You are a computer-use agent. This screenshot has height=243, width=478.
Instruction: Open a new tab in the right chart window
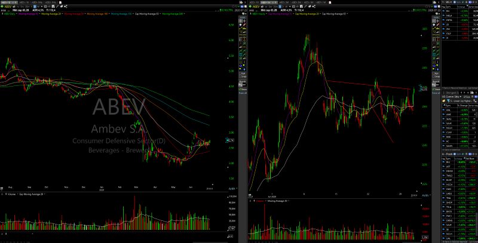pos(330,2)
